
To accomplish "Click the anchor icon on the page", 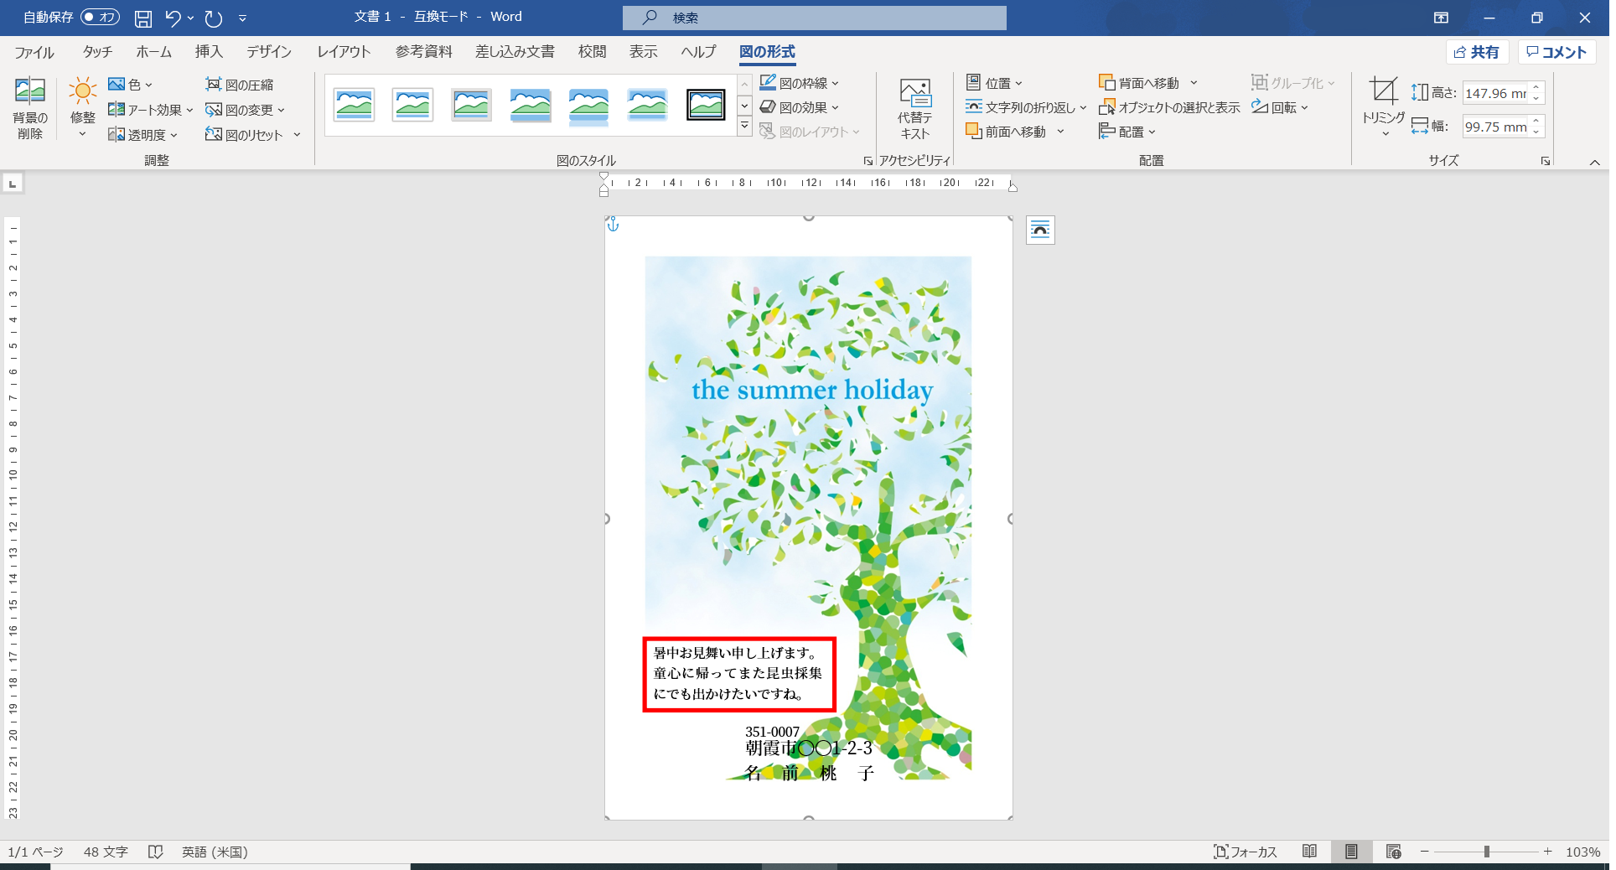I will pos(613,224).
